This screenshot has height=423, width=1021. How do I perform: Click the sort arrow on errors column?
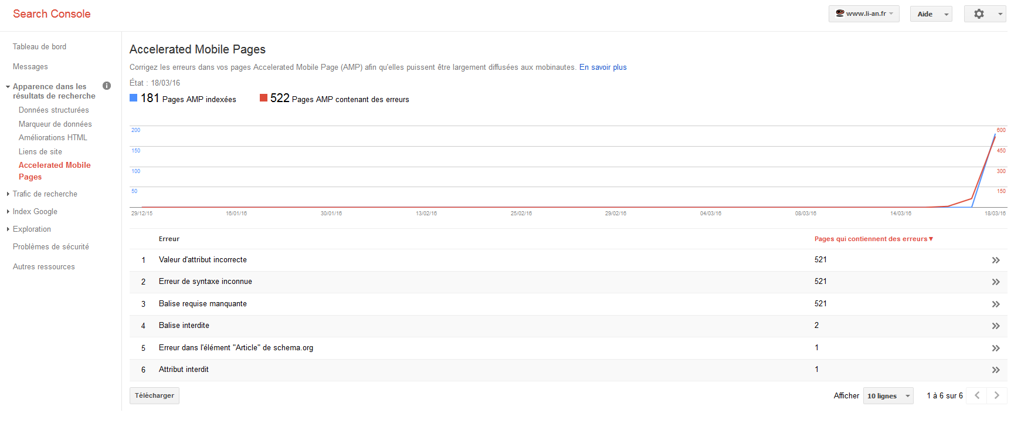931,239
